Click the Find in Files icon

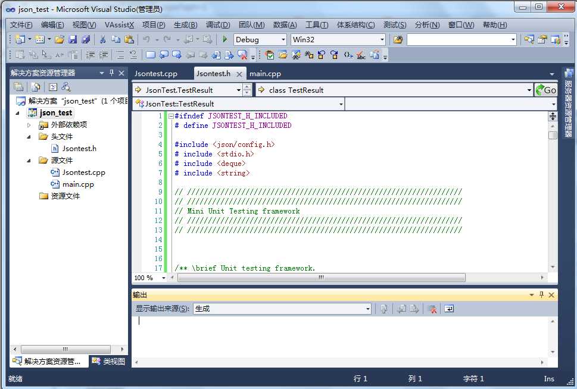(x=398, y=39)
